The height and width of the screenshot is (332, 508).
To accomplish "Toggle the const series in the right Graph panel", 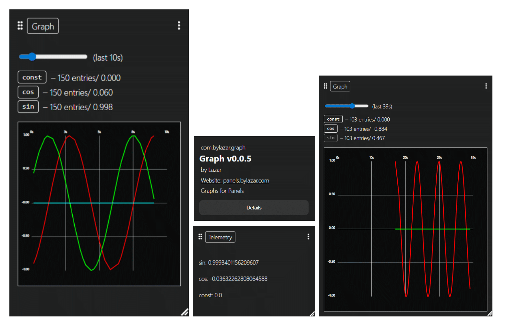I will click(x=333, y=119).
